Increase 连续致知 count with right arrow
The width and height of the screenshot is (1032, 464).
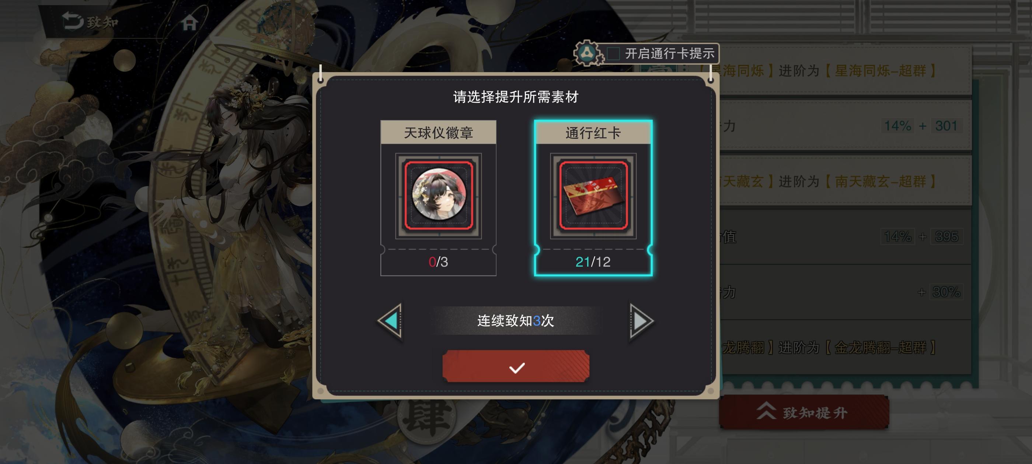pyautogui.click(x=641, y=321)
